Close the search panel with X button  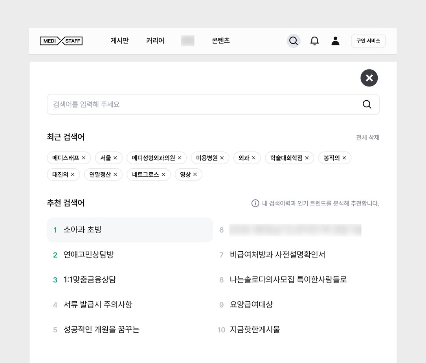click(x=369, y=78)
